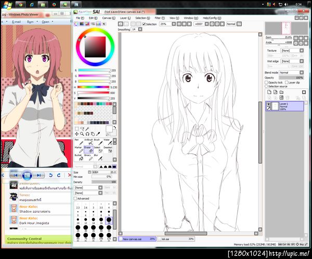The width and height of the screenshot is (312, 259).
Task: Open the Smoothing value dropdown
Action: [x=140, y=29]
